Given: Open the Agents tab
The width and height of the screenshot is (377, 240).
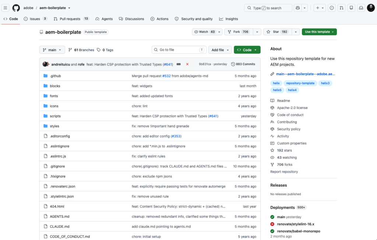Looking at the screenshot, I should 104,19.
